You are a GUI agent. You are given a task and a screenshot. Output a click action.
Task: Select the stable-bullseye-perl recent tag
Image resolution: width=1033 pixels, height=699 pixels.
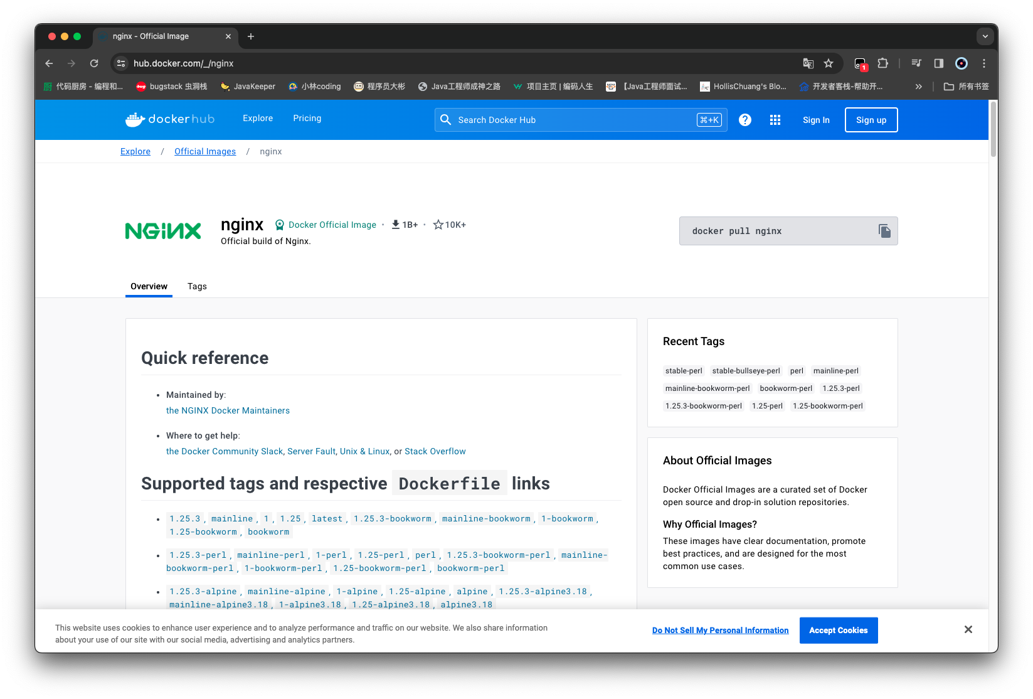coord(746,371)
